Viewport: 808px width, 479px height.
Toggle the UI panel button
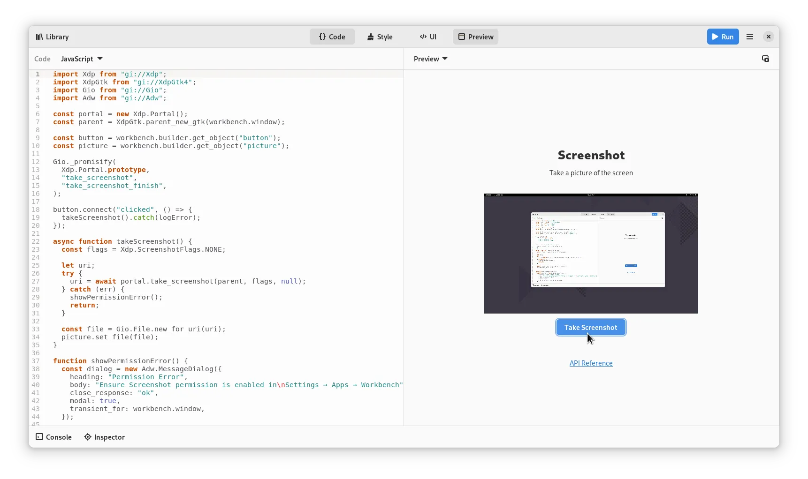pyautogui.click(x=428, y=37)
